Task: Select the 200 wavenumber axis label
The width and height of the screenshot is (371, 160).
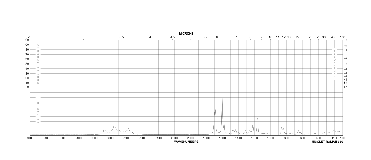Action: 335,138
